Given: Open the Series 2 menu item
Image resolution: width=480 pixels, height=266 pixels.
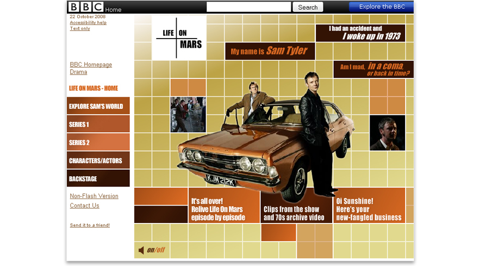Looking at the screenshot, I should pos(98,142).
